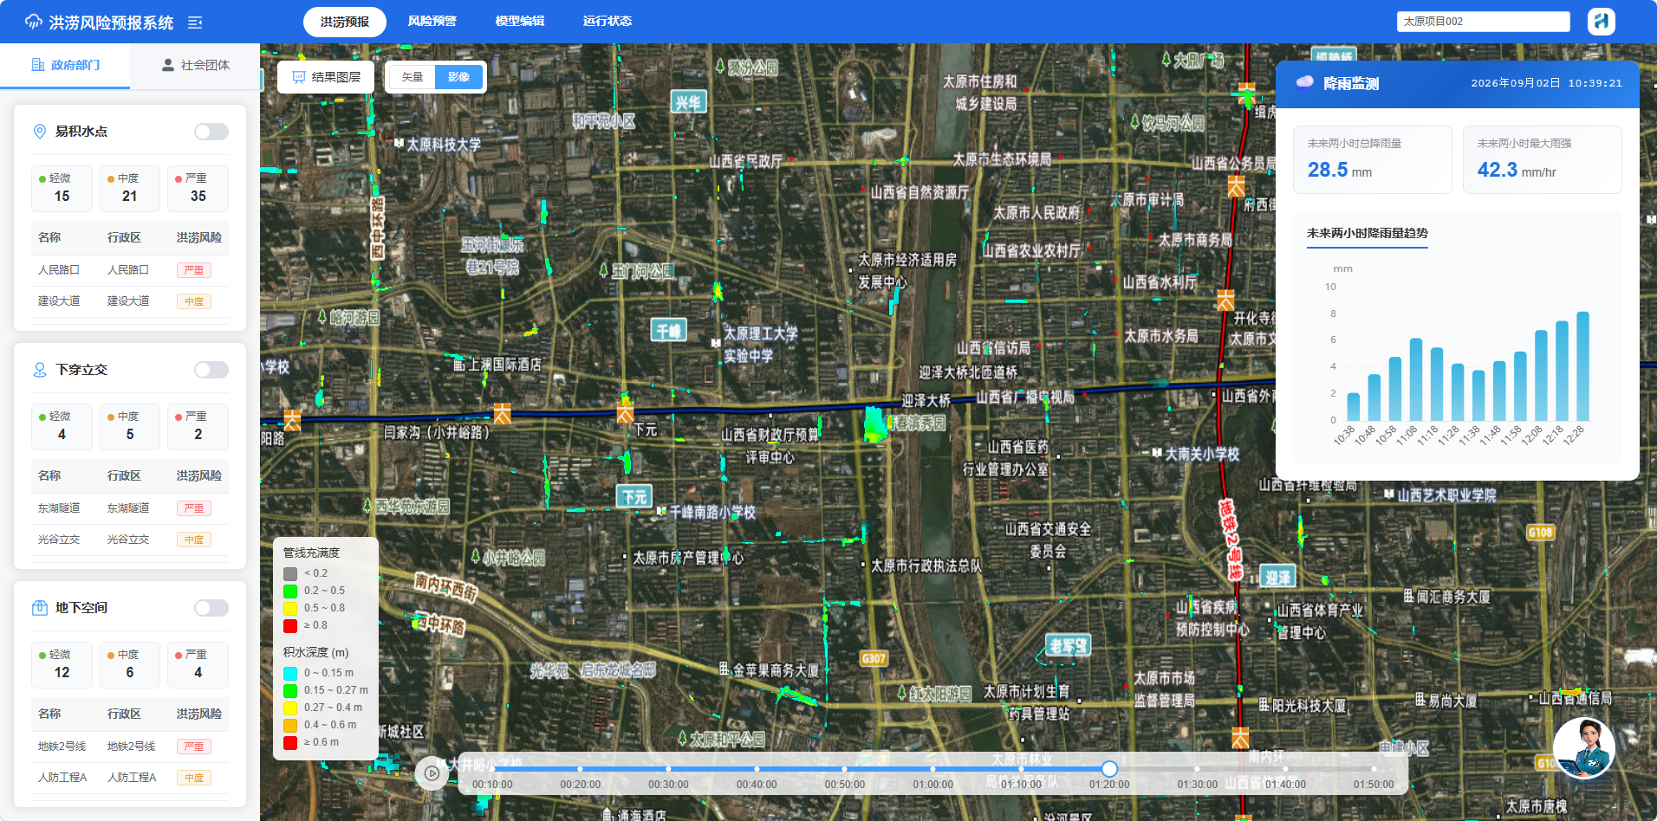Click the 太原项目002 project field

1483,22
